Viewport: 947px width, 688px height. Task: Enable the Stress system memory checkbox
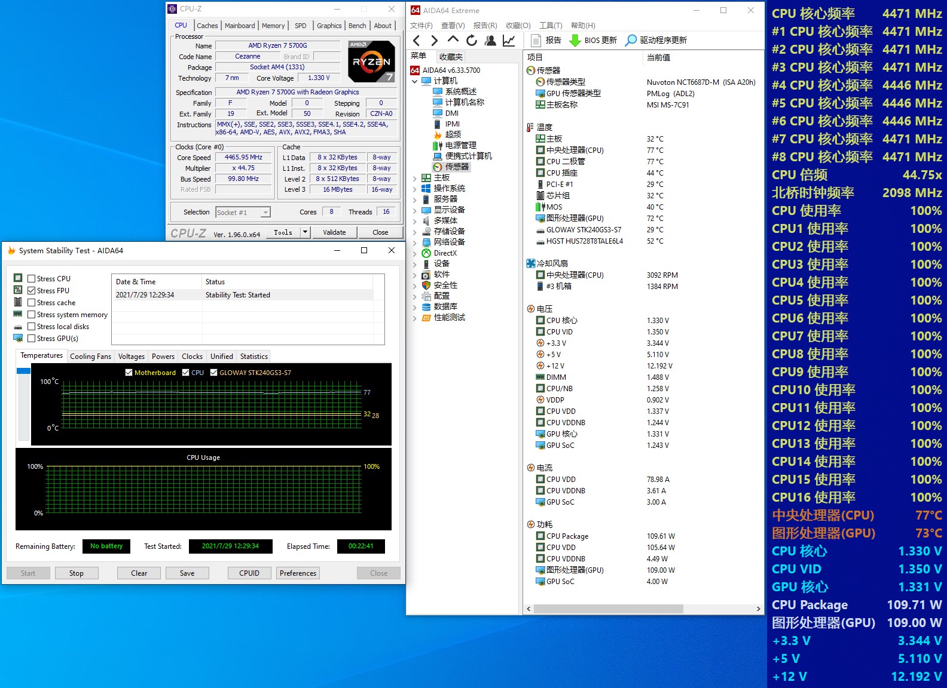[32, 315]
